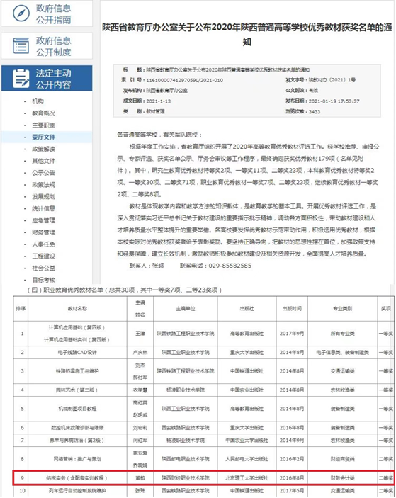The height and width of the screenshot is (498, 396).
Task: Open the 主要职责 sidebar item
Action: [x=43, y=125]
